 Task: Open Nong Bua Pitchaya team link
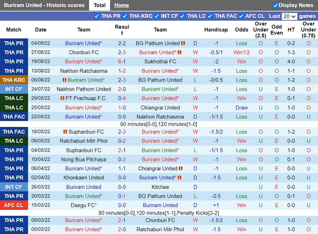(x=83, y=159)
